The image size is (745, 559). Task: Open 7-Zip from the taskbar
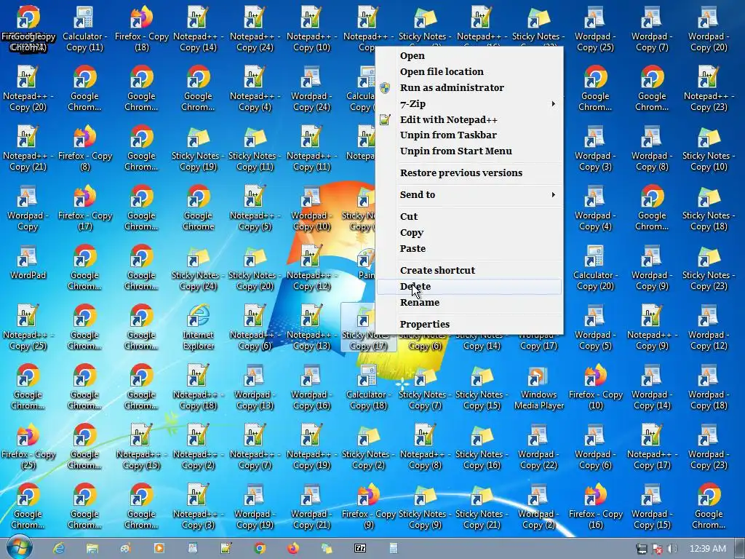pyautogui.click(x=360, y=549)
